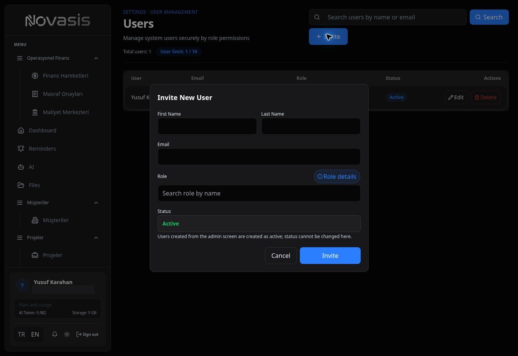This screenshot has height=356, width=518.
Task: Click the Novasis logo
Action: point(58,21)
